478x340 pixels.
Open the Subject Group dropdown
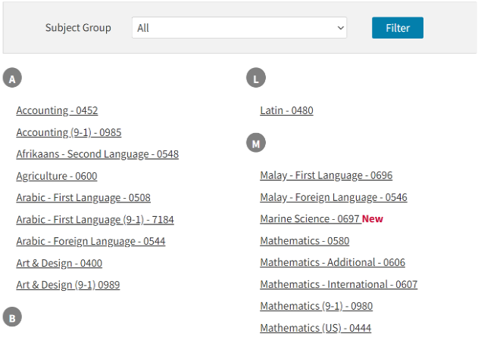(x=239, y=28)
